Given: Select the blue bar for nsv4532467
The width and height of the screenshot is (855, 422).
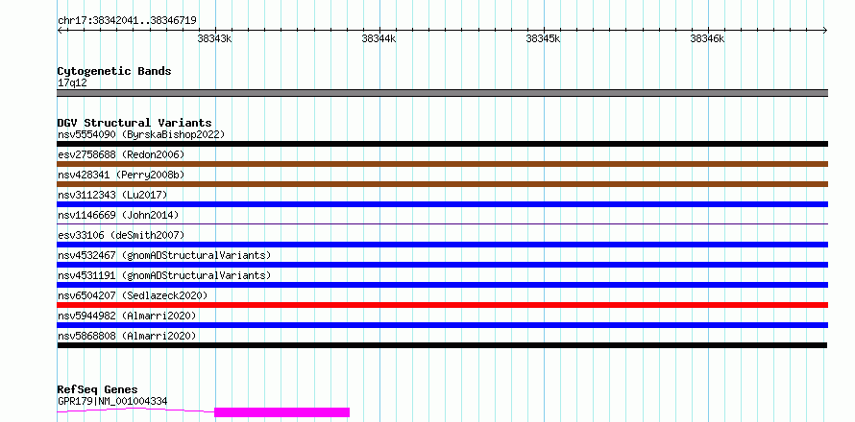Looking at the screenshot, I should tap(442, 265).
